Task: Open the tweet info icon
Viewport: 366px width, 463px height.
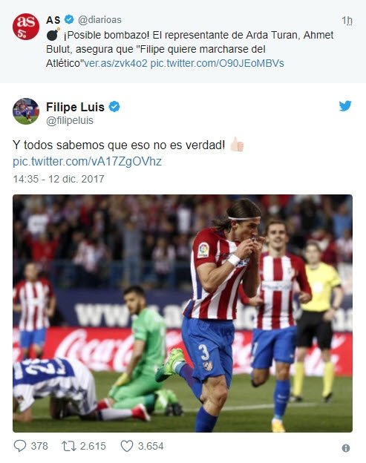Action: tap(346, 448)
